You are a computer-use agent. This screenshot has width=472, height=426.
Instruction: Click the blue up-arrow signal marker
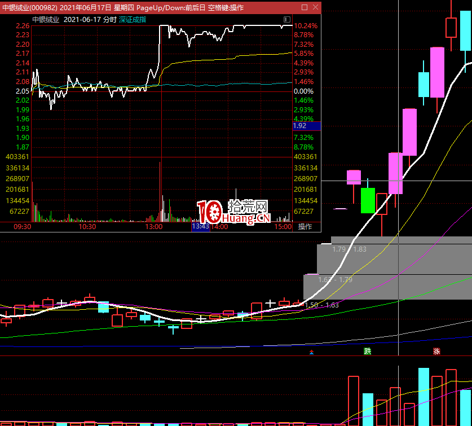click(311, 352)
